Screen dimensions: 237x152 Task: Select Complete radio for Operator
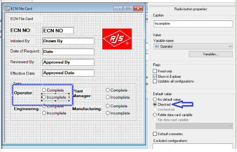point(44,90)
